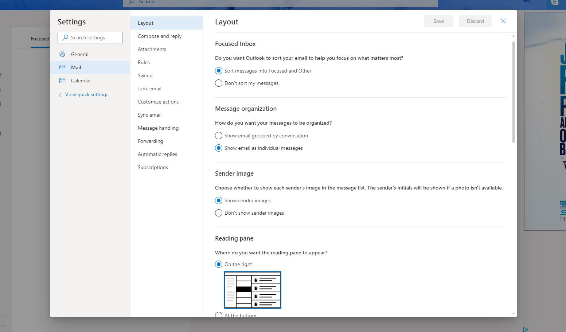Click the Outlook Search box behind dialog

coord(281,3)
